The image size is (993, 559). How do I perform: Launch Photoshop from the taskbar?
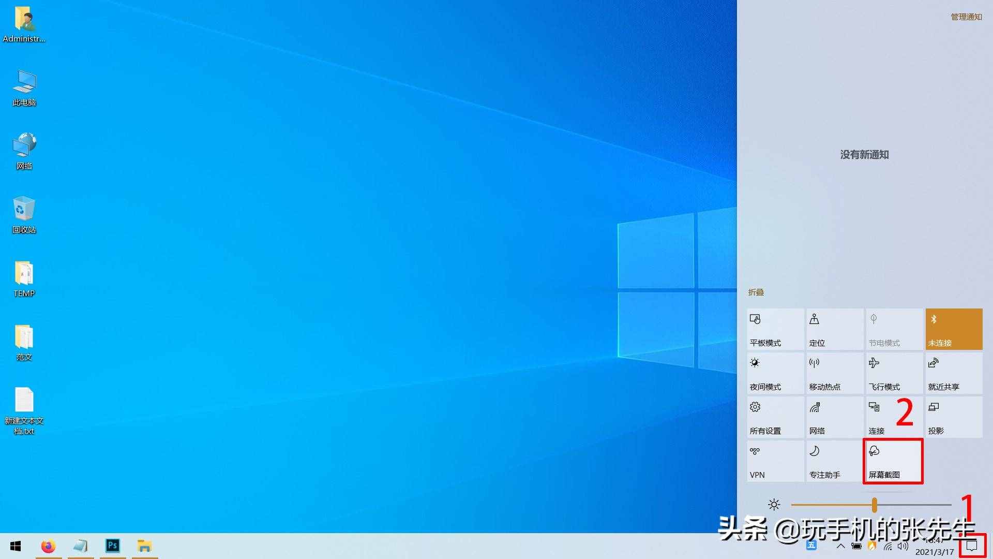pos(113,546)
